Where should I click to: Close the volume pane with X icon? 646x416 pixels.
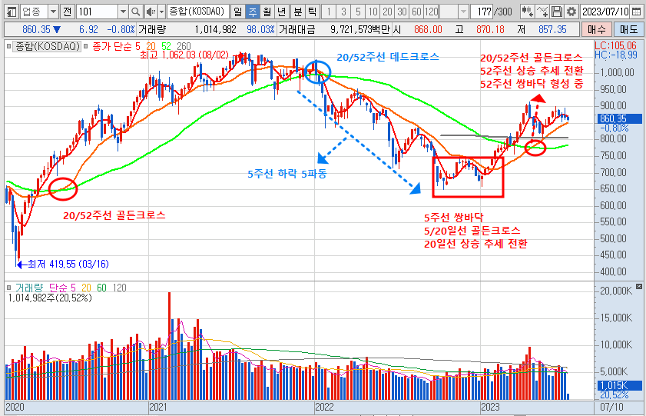click(x=638, y=286)
